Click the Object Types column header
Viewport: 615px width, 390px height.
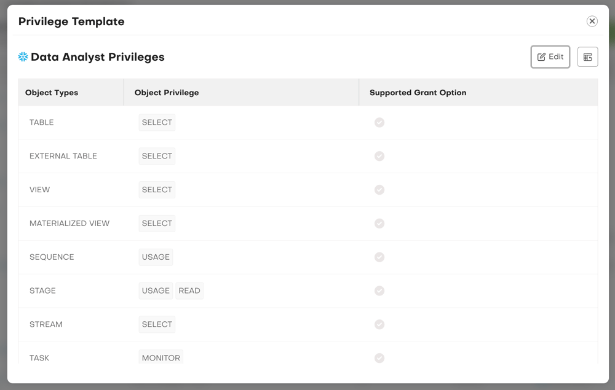tap(52, 93)
